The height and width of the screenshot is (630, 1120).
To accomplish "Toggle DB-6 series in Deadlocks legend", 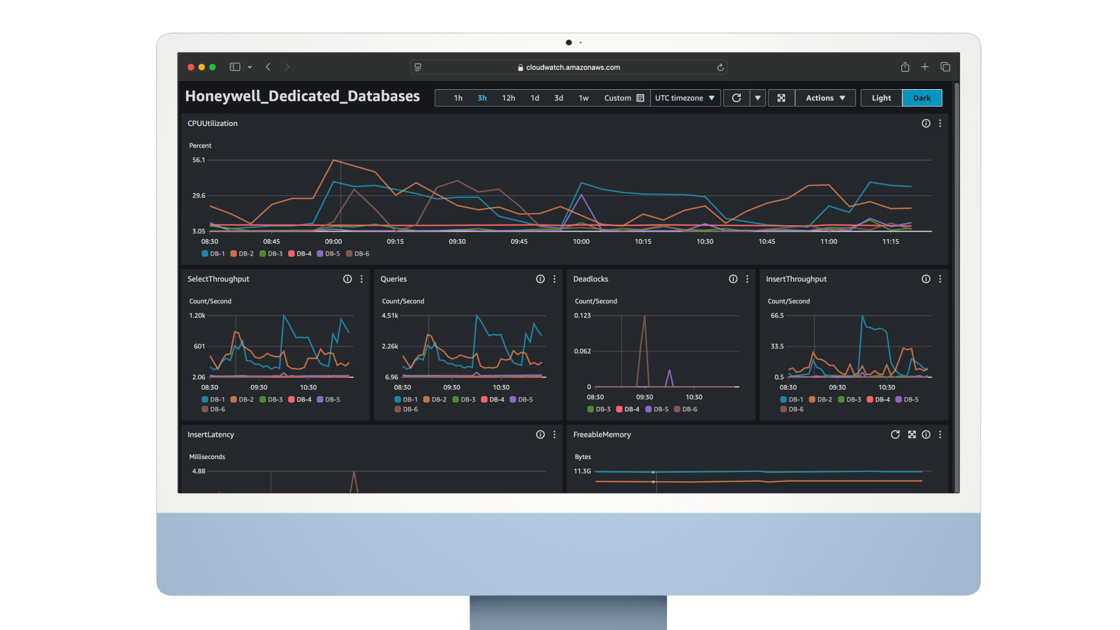I will coord(685,409).
